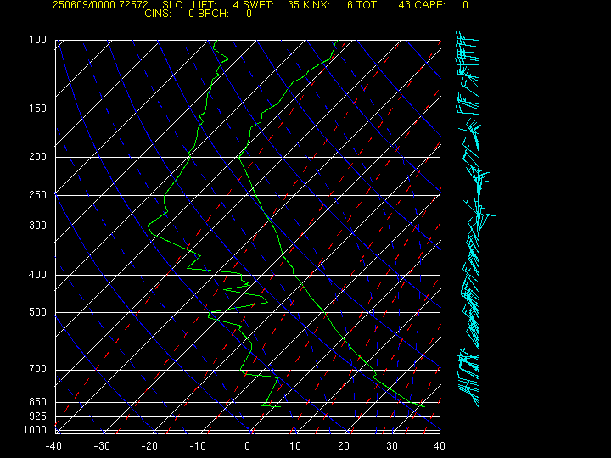611x458 pixels.
Task: Click the KINX: index label
Action: [x=316, y=5]
